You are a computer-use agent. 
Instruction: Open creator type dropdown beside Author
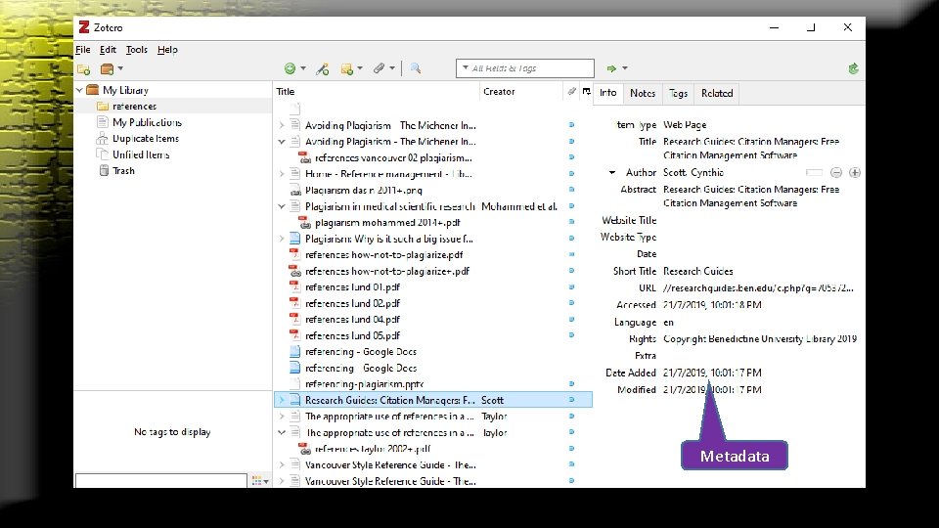612,172
